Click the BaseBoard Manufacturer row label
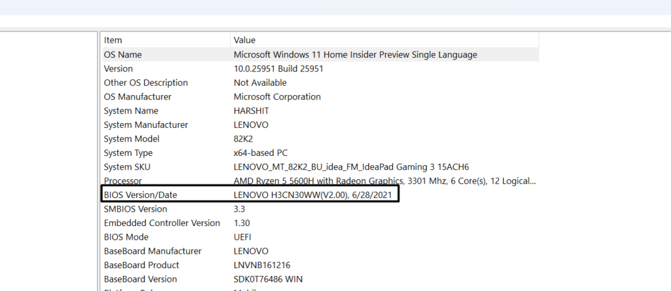The height and width of the screenshot is (291, 671). pos(152,251)
